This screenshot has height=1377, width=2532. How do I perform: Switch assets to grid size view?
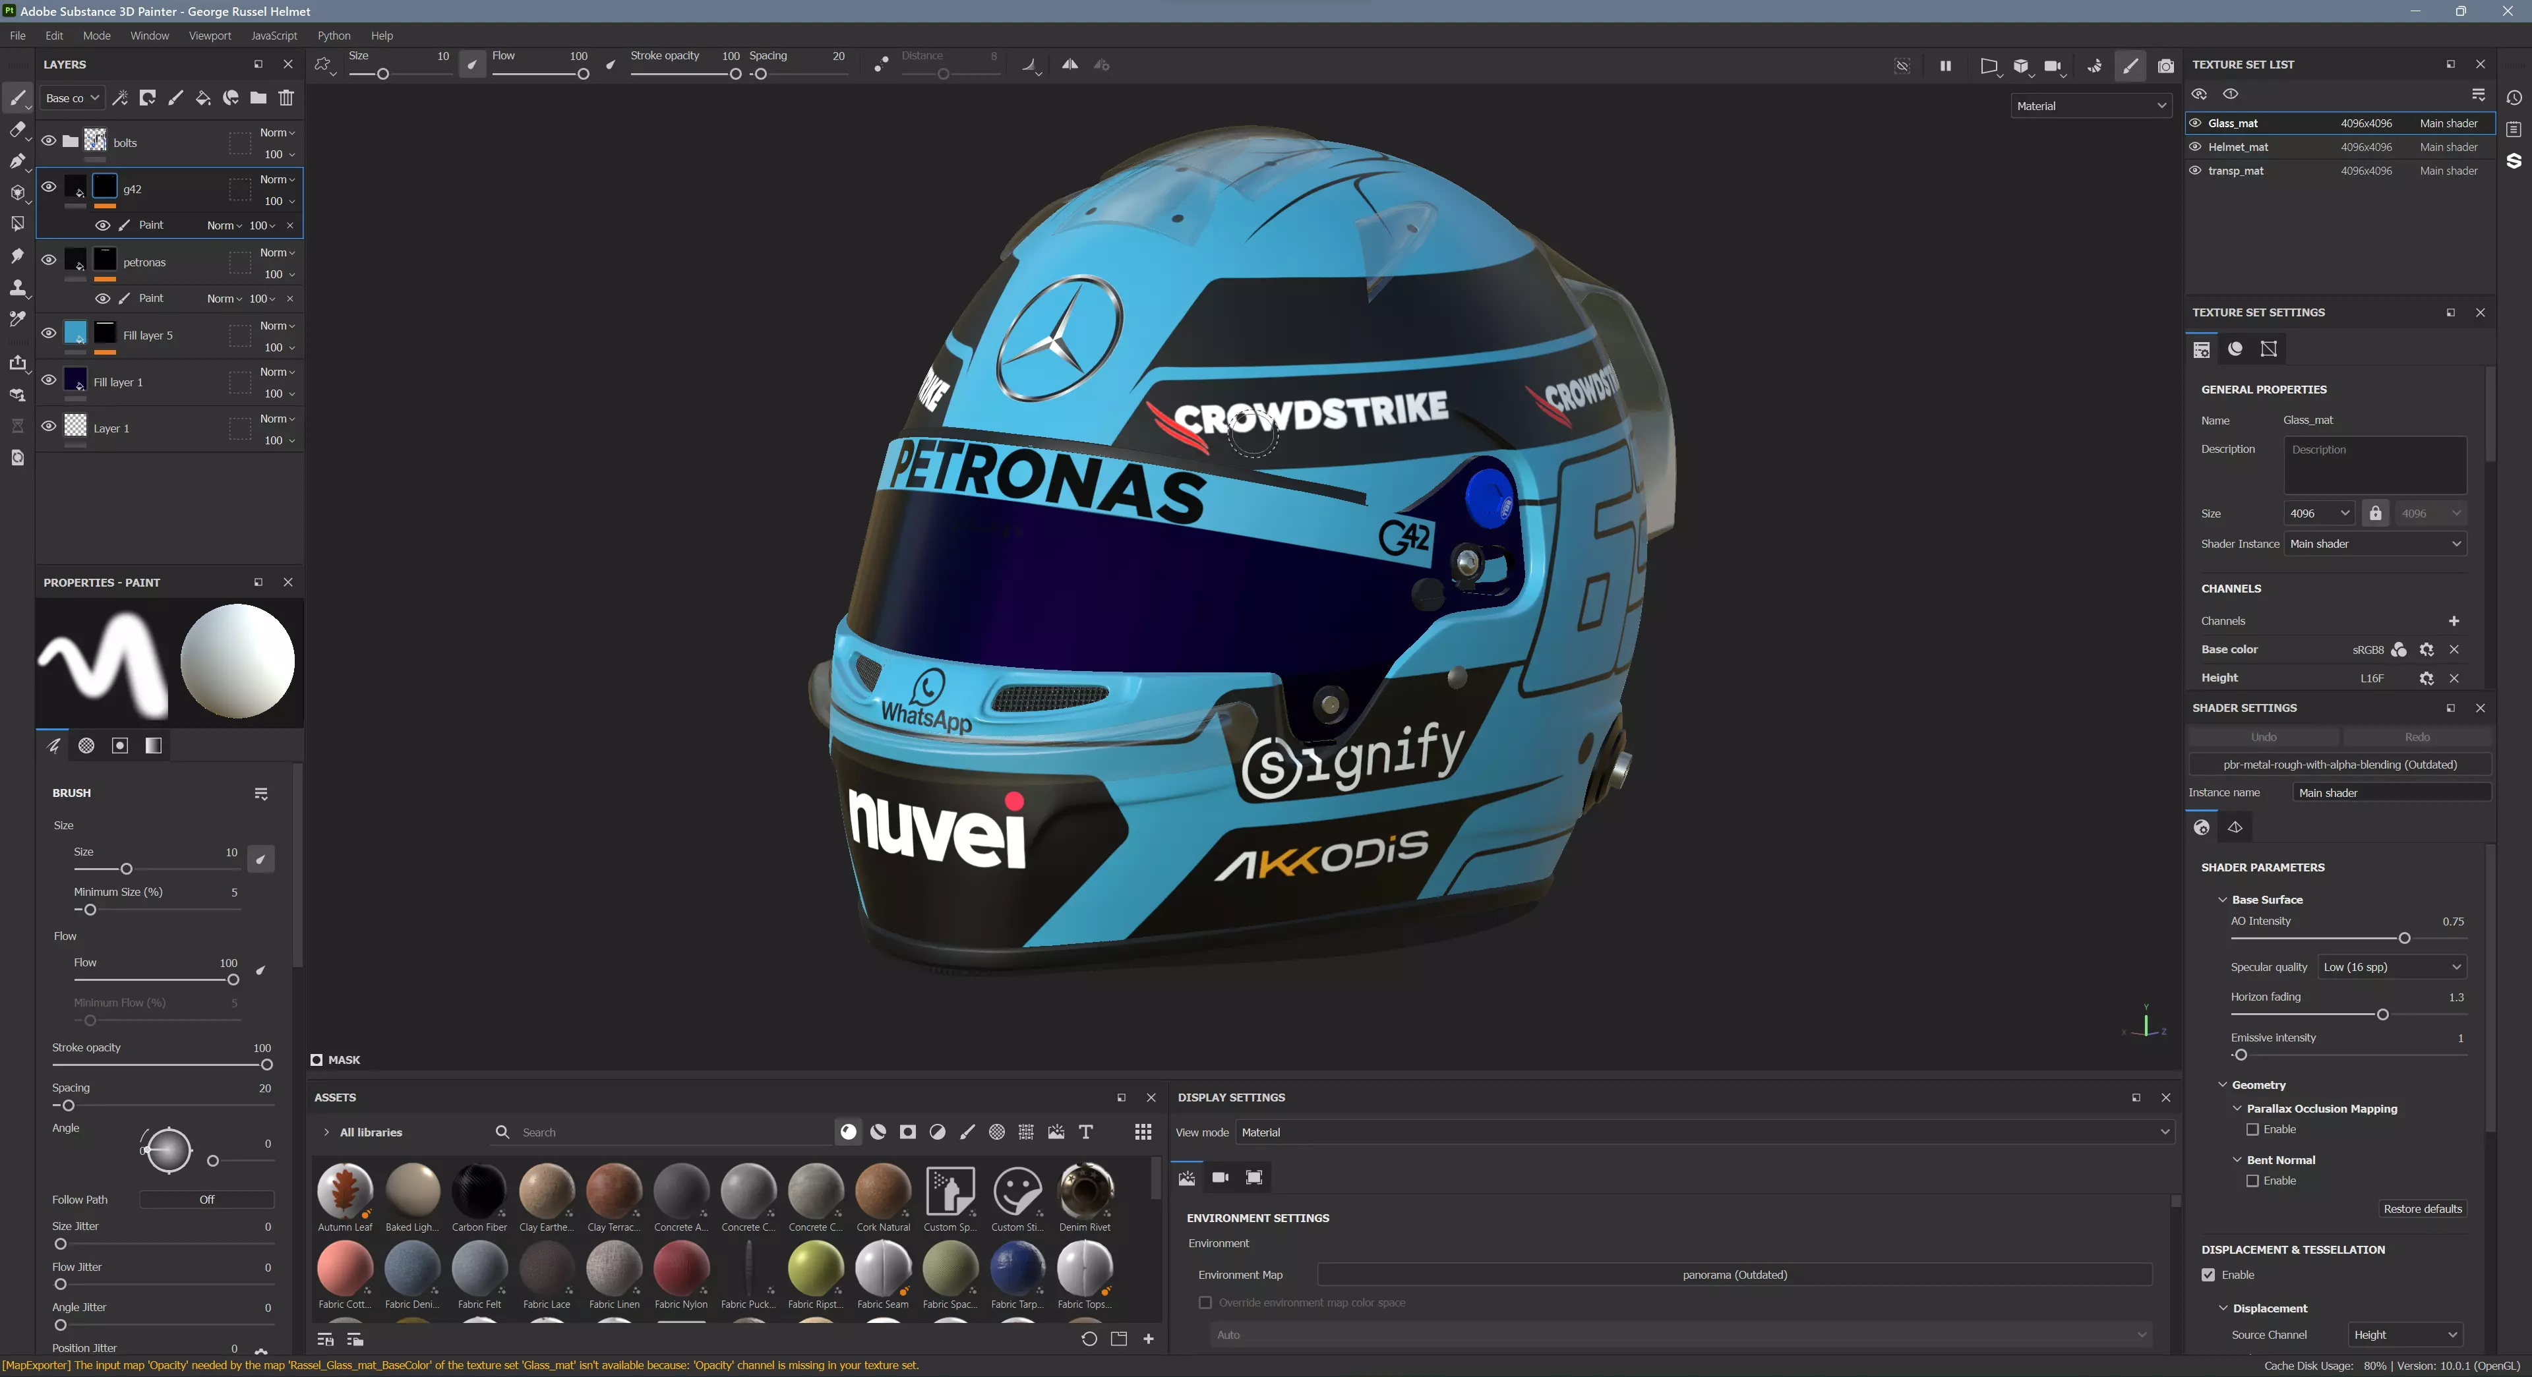[1143, 1132]
